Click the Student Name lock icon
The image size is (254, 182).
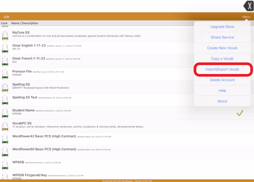click(5, 113)
